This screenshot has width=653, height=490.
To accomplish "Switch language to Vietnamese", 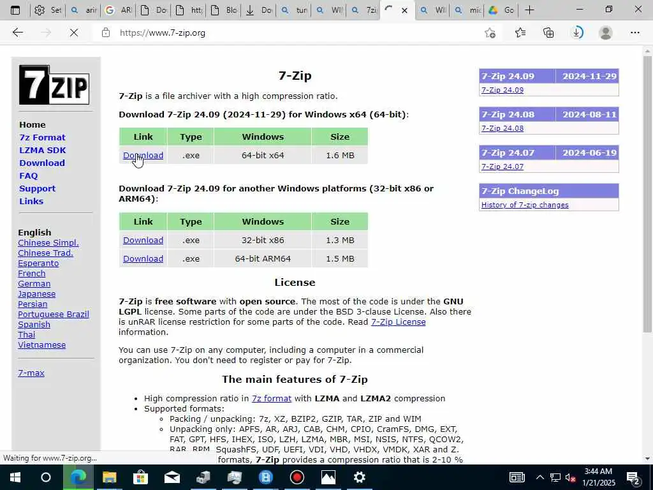I will (x=41, y=345).
